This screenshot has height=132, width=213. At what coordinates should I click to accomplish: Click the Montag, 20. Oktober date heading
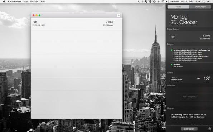tap(184, 20)
